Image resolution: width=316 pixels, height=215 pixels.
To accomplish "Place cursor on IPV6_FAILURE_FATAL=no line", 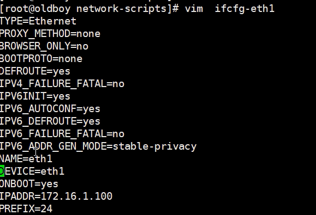I will pyautogui.click(x=62, y=134).
